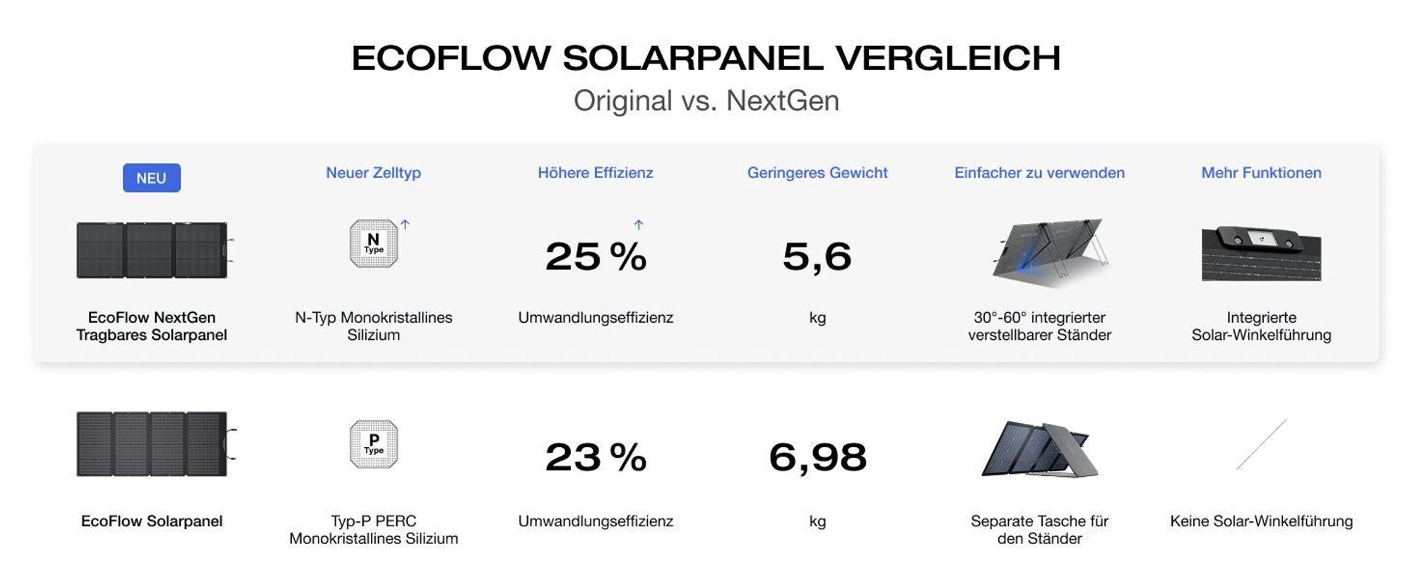The width and height of the screenshot is (1413, 580).
Task: Click the panel with separate bag image
Action: [x=1039, y=449]
